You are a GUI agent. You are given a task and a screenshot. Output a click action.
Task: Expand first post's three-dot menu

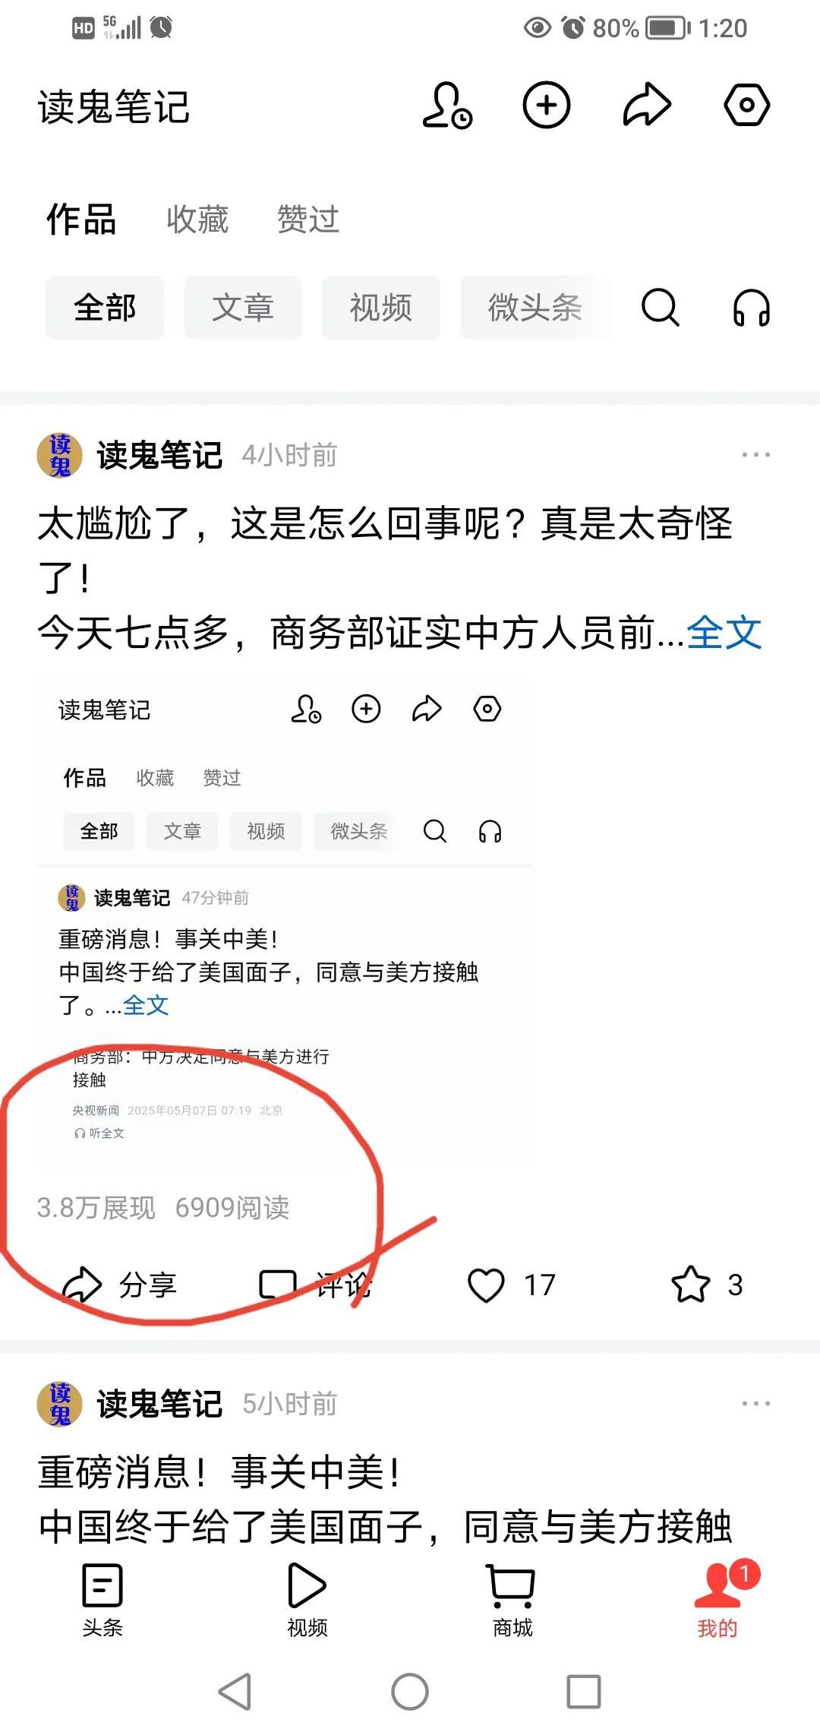755,455
